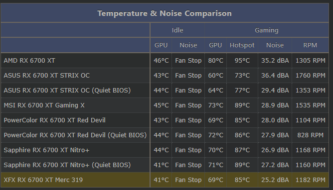This screenshot has height=190, width=333.
Task: Click the PowerColor Red Devil (Quiet BIOS) label
Action: (75, 135)
